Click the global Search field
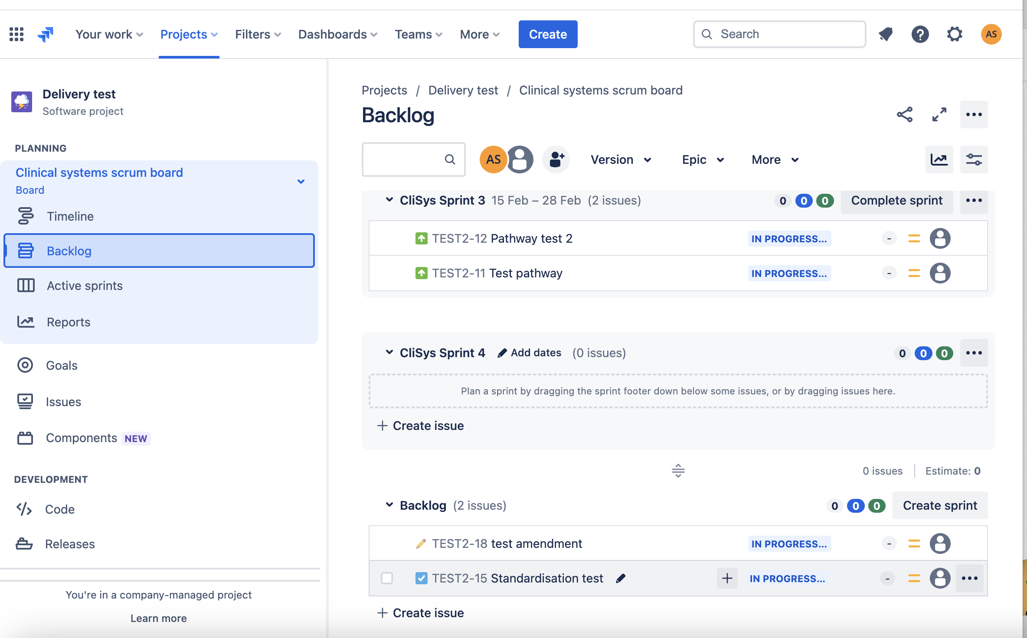This screenshot has width=1027, height=638. pos(779,34)
